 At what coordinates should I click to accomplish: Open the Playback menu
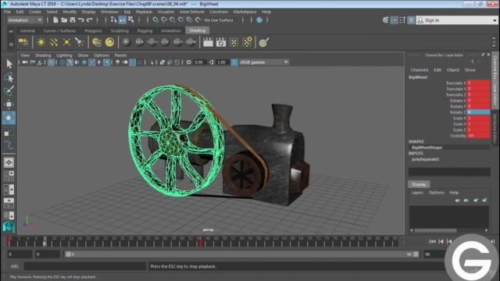pos(144,12)
